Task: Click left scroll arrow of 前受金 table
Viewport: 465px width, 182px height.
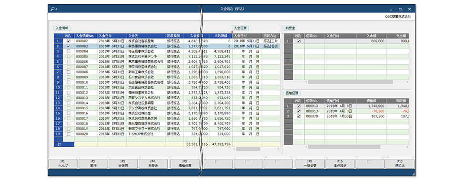Action: 306,82
